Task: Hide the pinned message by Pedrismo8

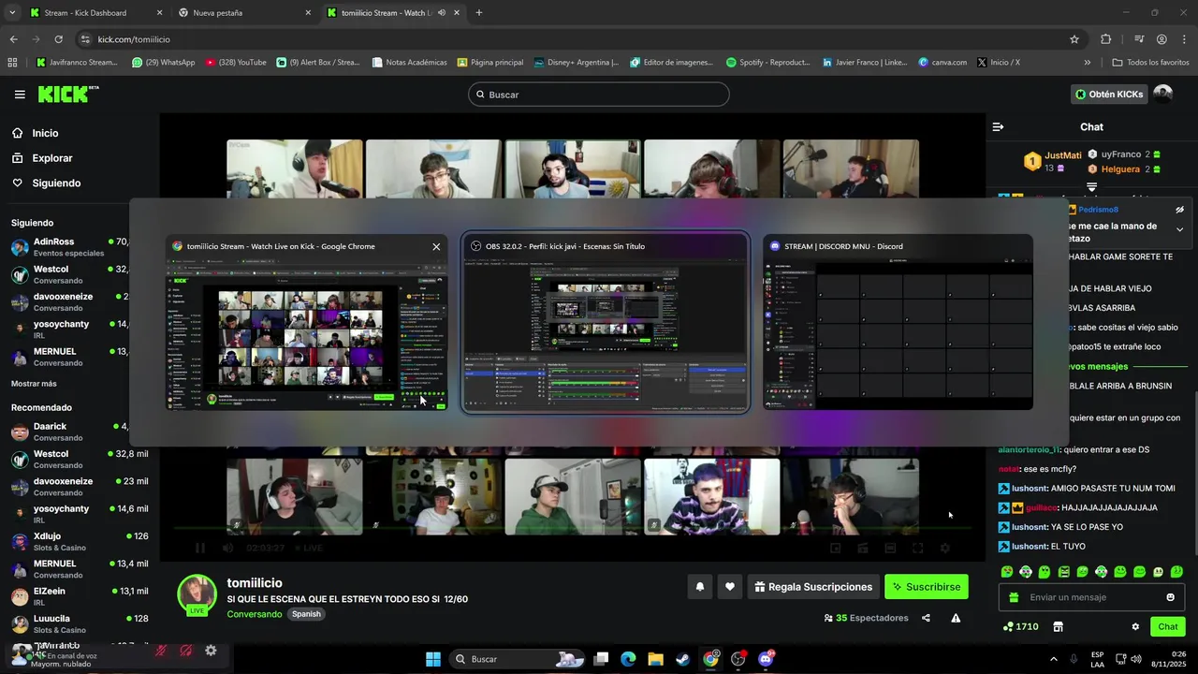Action: (x=1179, y=210)
